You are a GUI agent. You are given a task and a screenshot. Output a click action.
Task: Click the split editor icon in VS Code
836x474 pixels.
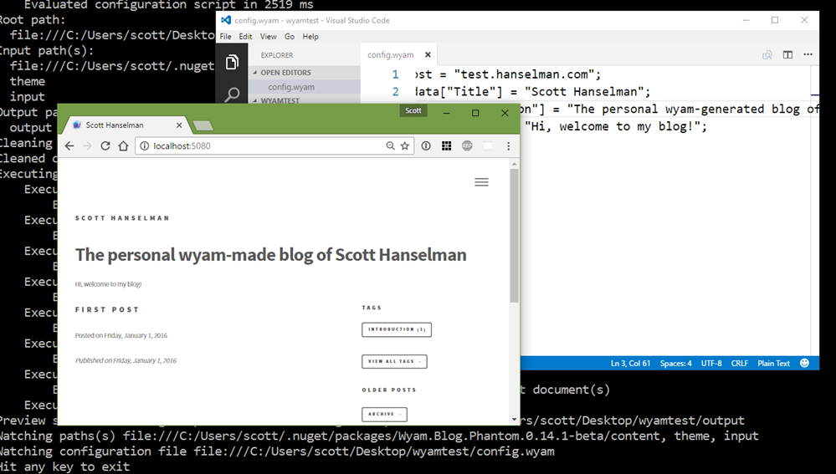(787, 55)
